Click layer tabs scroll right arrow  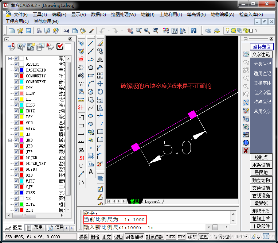(72, 228)
